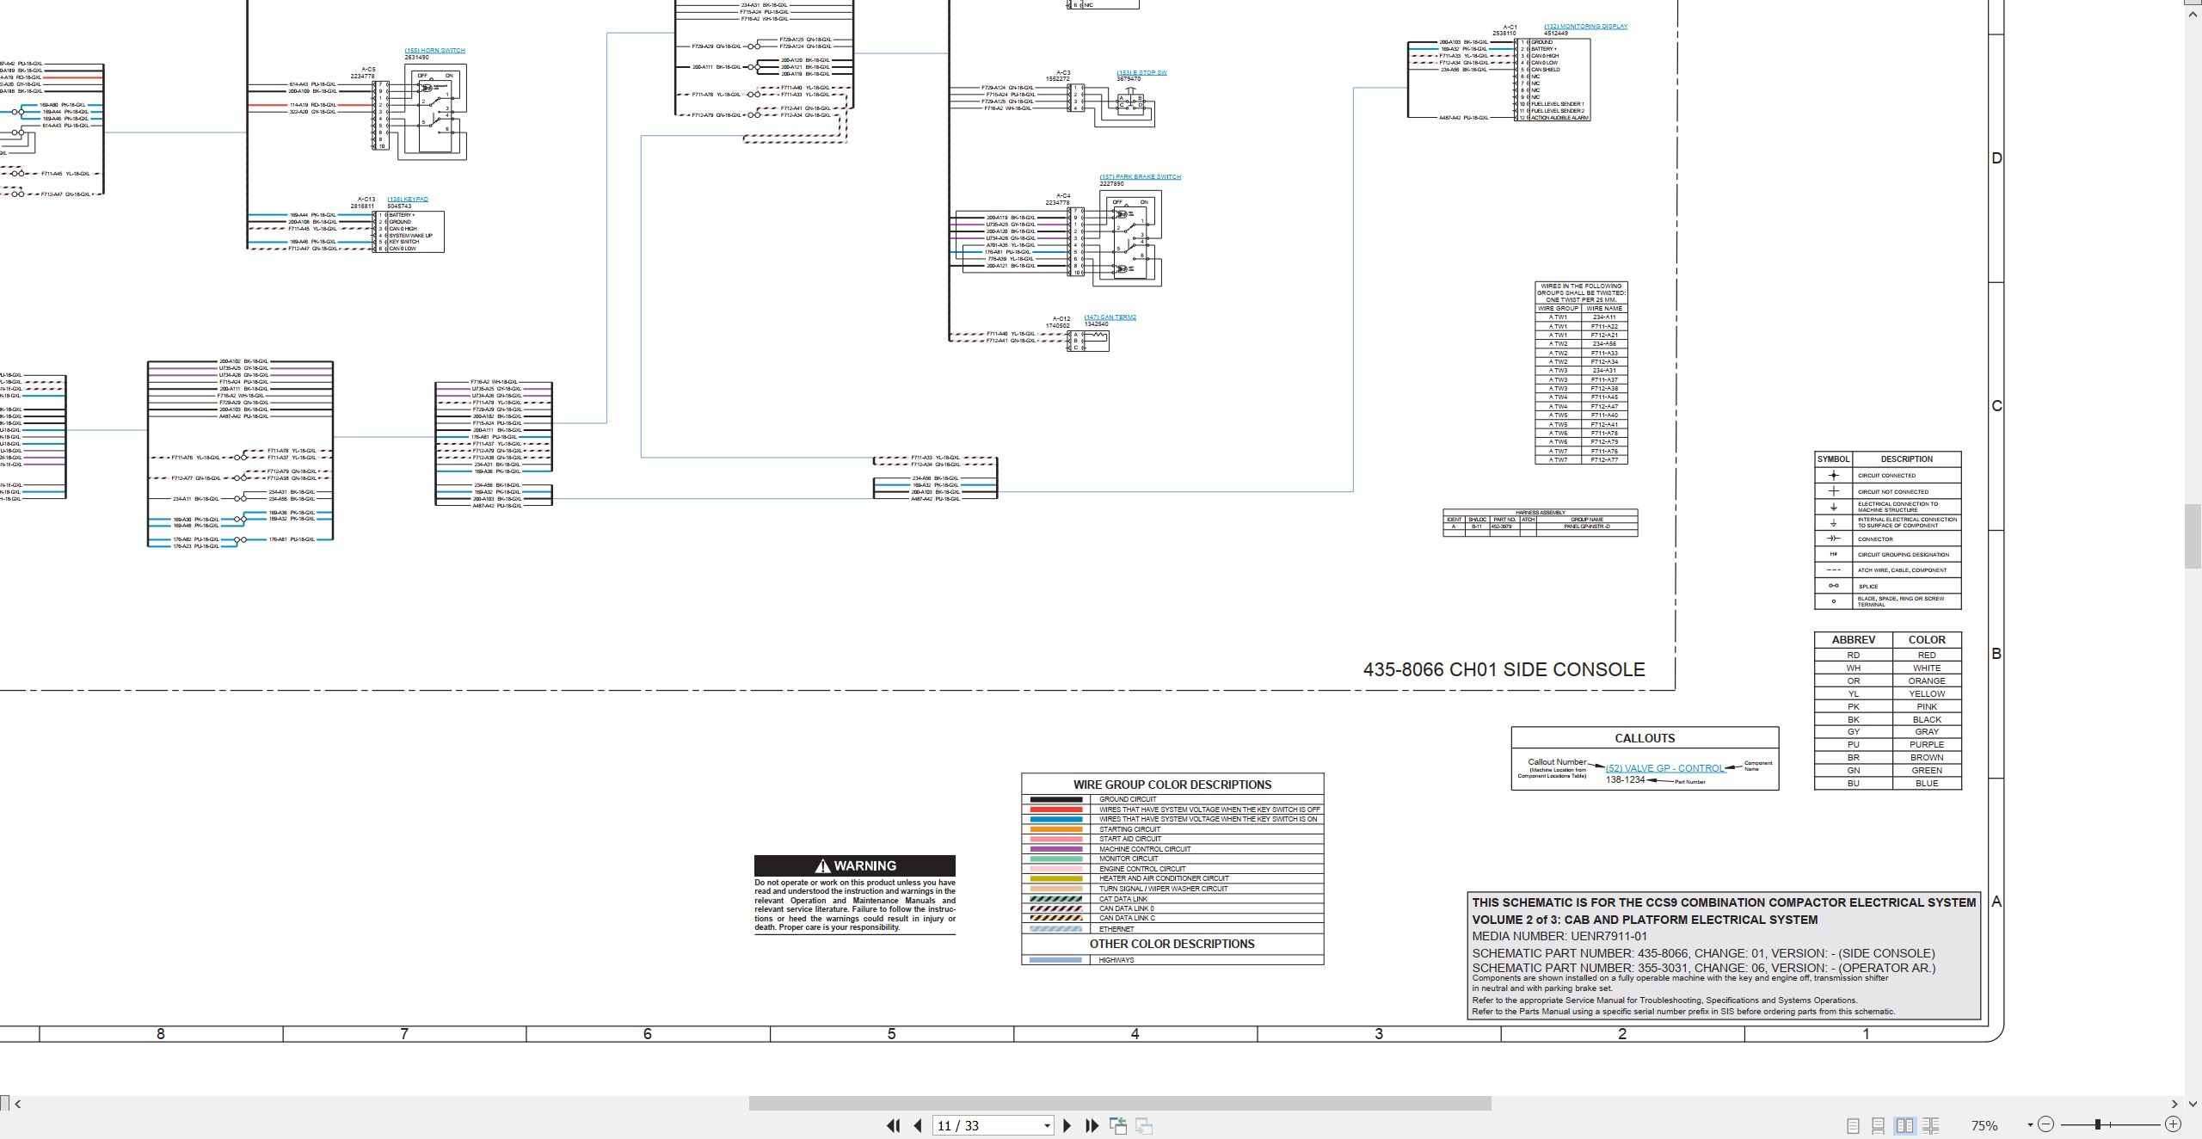Open the (155) HORN SWITCH link
This screenshot has width=2202, height=1139.
tap(434, 51)
